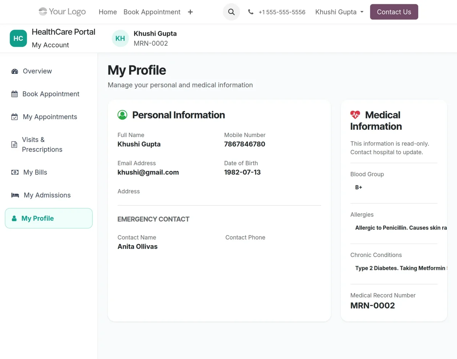Screen dimensions: 457x359
Task: Open Visits & Prescriptions in the sidebar
Action: coord(49,145)
